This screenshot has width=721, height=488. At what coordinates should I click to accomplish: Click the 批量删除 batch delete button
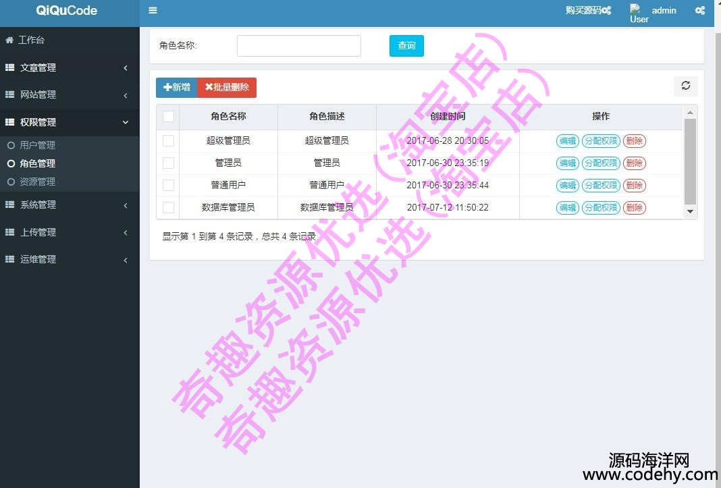[227, 87]
